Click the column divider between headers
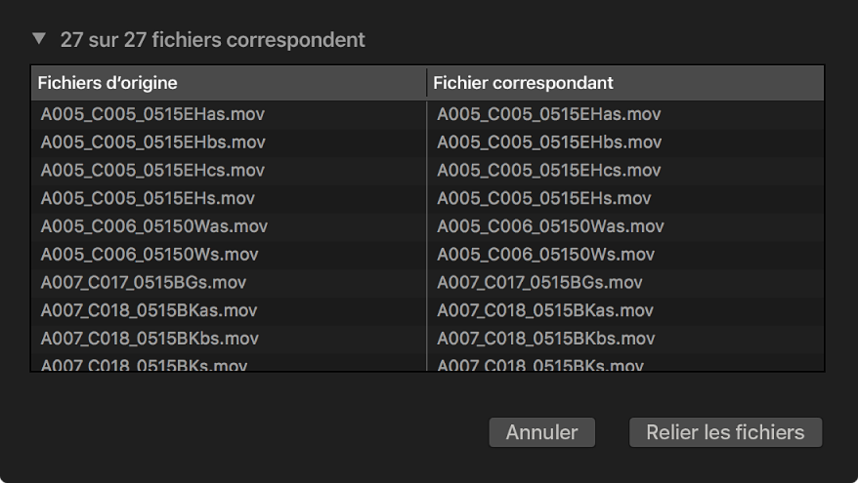 427,83
